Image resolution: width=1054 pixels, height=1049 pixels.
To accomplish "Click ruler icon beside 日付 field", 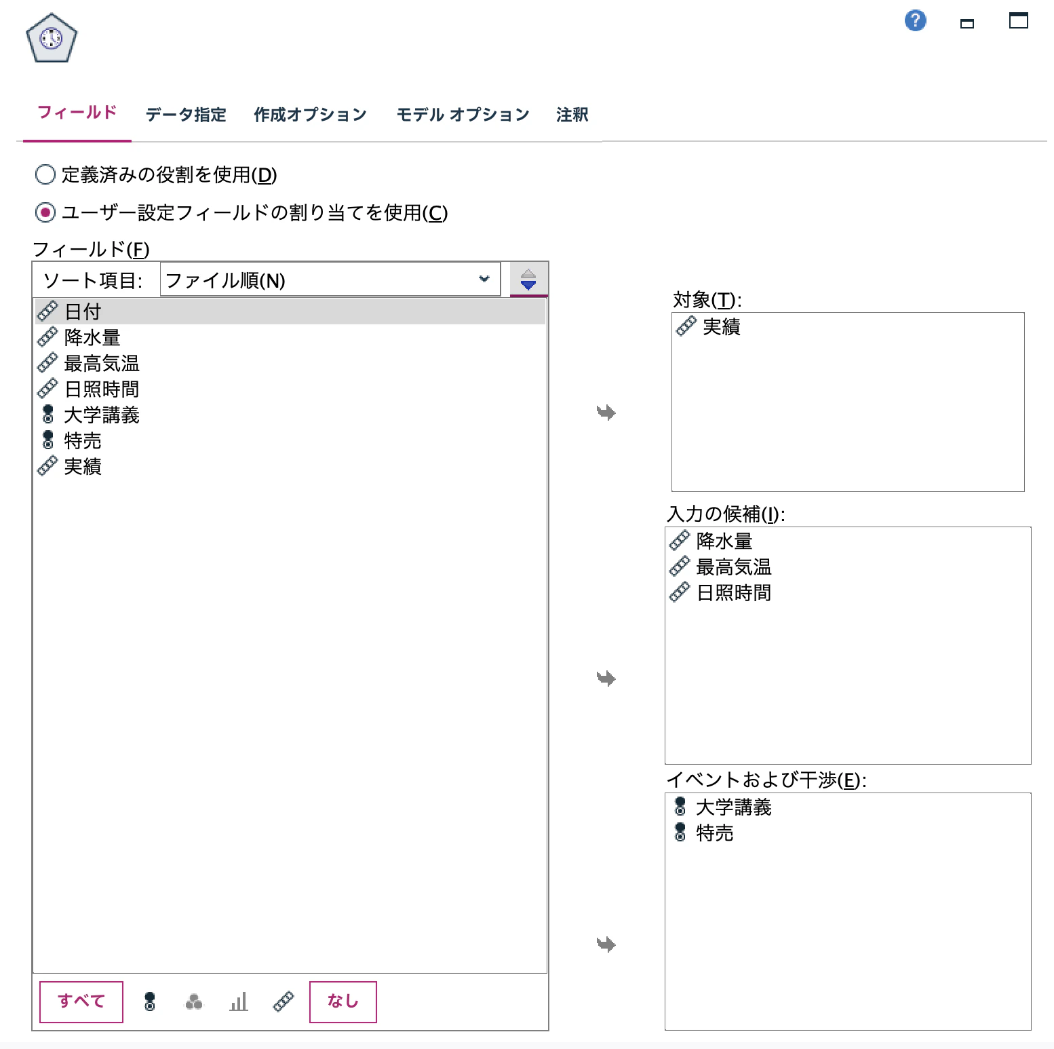I will coord(47,311).
